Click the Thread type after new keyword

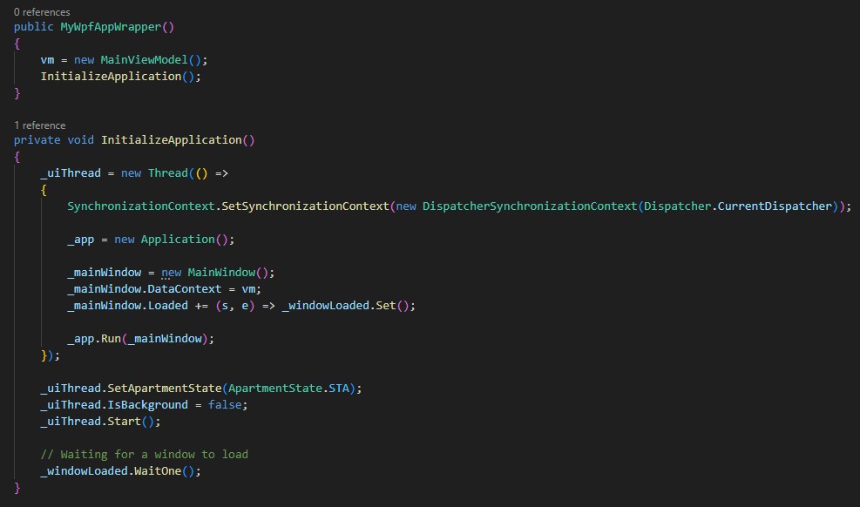tap(167, 172)
